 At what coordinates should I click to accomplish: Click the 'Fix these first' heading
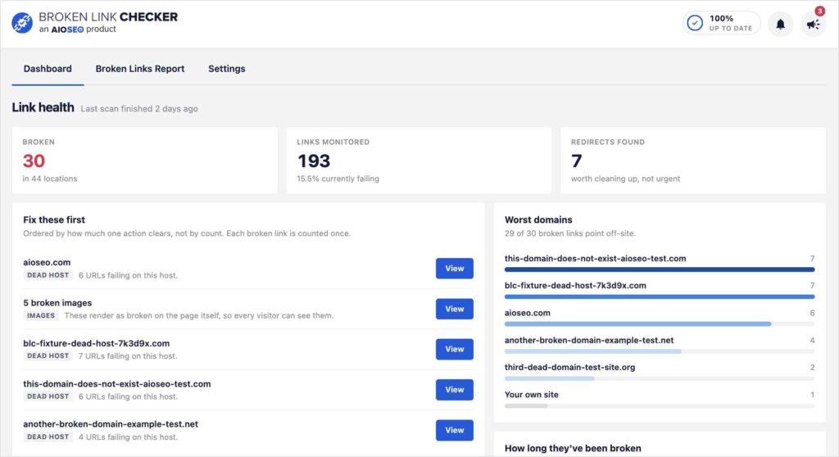pos(54,220)
